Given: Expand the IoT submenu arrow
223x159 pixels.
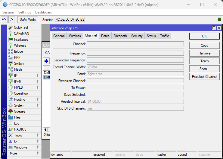Looking at the screenshot, I should 38,141.
